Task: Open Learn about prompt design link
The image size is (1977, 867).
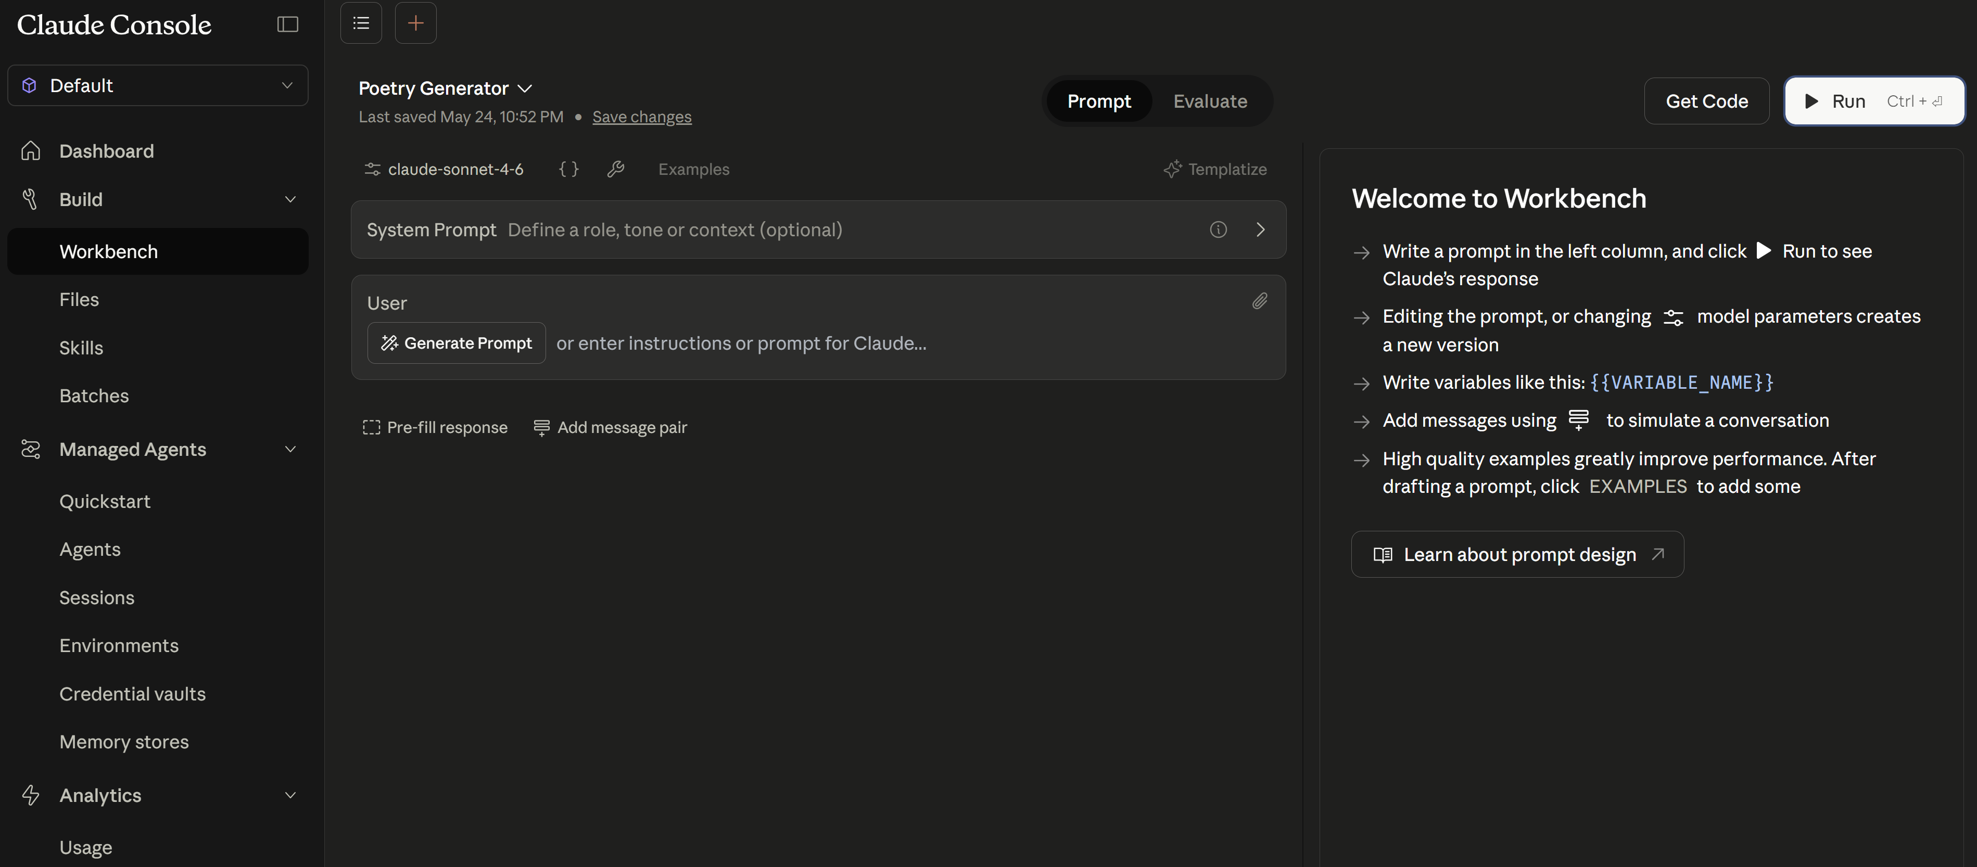Action: [x=1517, y=554]
